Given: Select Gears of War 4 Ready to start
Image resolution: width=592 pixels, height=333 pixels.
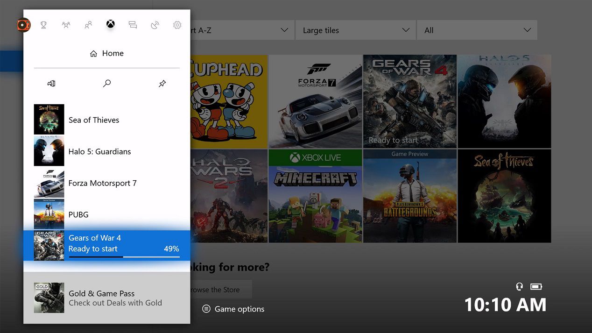Looking at the screenshot, I should click(x=107, y=245).
